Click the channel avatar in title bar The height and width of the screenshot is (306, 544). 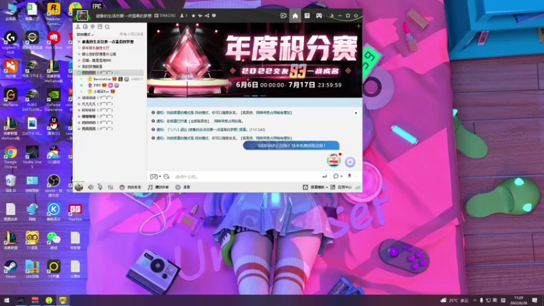tap(82, 15)
